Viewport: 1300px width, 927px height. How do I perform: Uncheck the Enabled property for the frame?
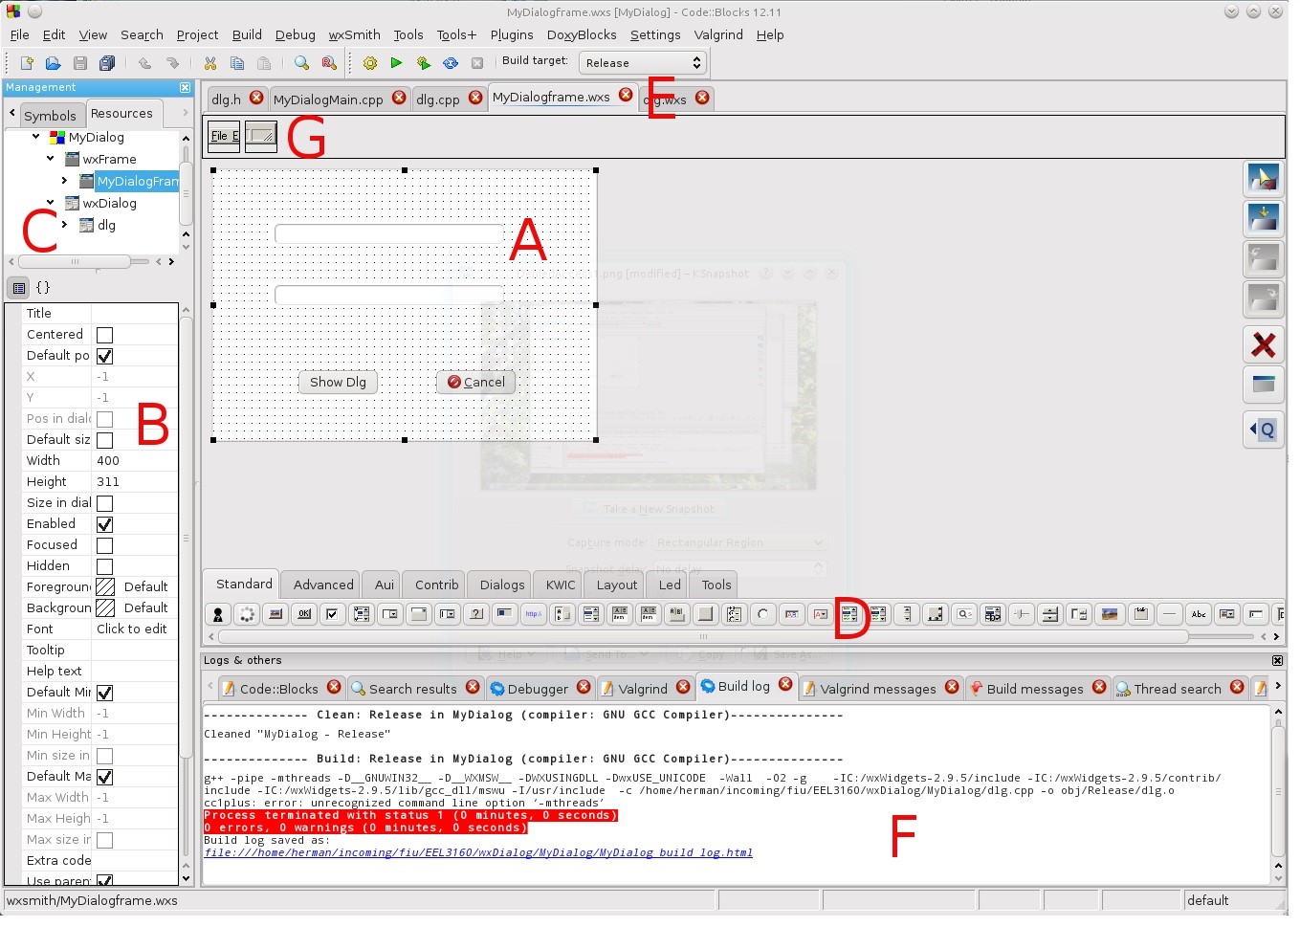click(104, 523)
